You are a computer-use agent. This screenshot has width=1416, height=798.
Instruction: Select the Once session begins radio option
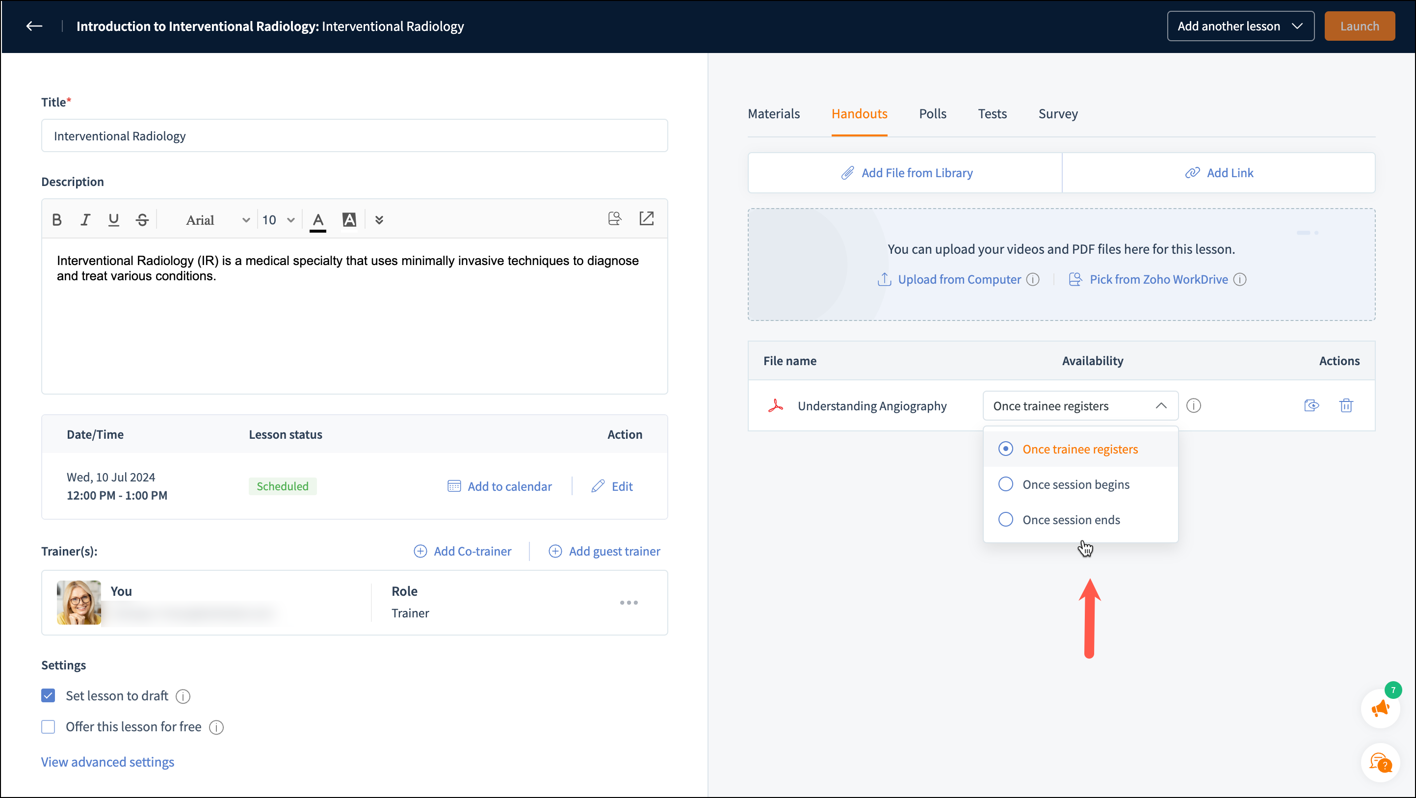pos(1005,484)
